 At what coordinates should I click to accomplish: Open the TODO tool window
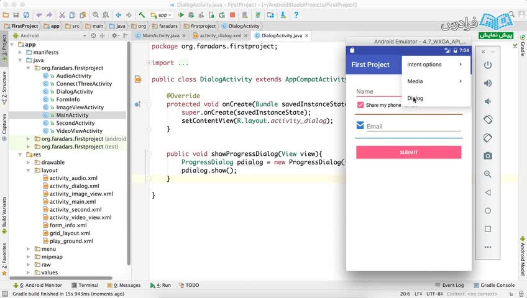pos(189,285)
